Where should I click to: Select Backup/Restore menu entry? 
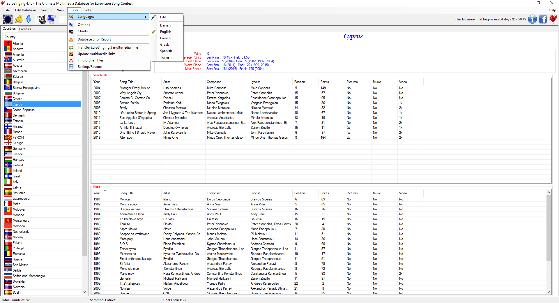(x=109, y=67)
